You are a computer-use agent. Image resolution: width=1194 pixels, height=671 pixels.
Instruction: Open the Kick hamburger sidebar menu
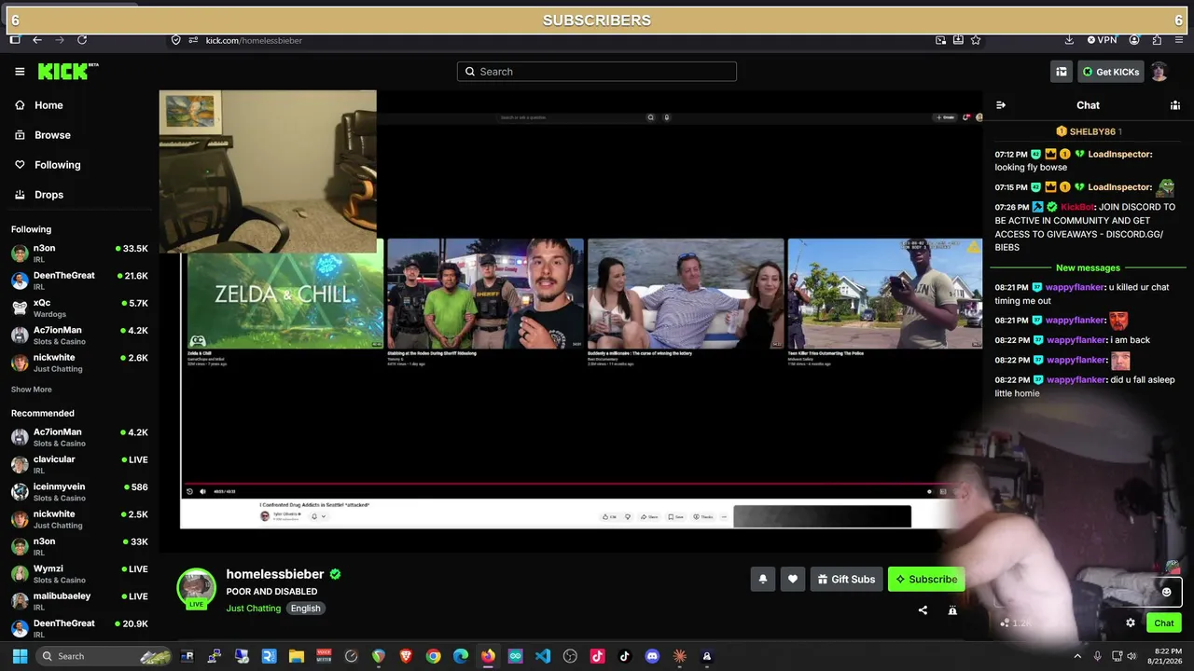(x=20, y=72)
